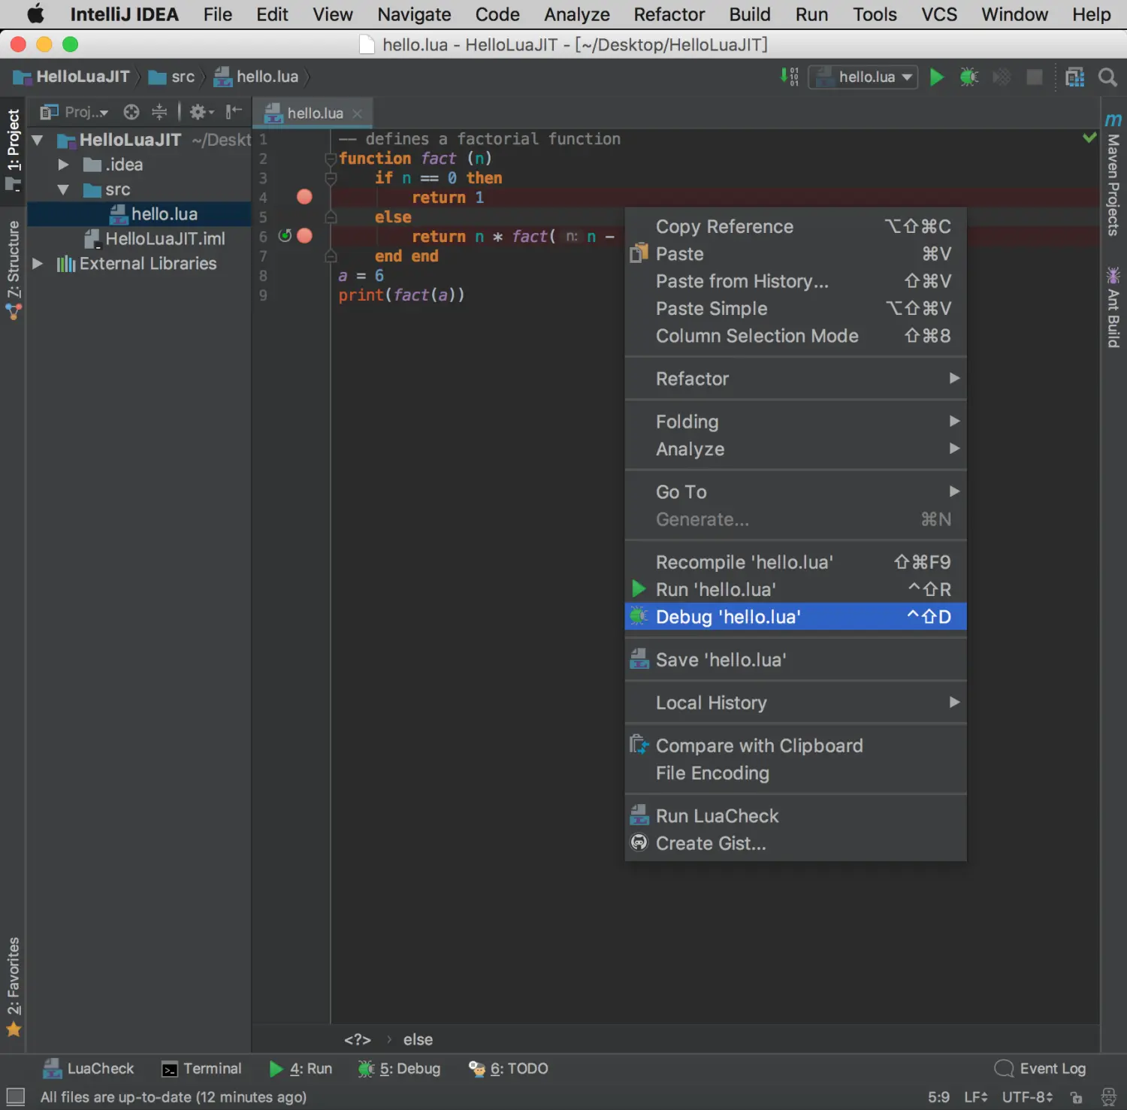Screen dimensions: 1127x1110
Task: Open the hello.lua run configuration dropdown
Action: coord(863,77)
